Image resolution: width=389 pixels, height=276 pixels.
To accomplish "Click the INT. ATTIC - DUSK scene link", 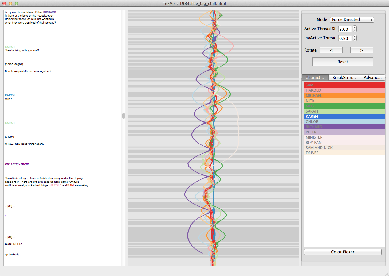I will [17, 164].
